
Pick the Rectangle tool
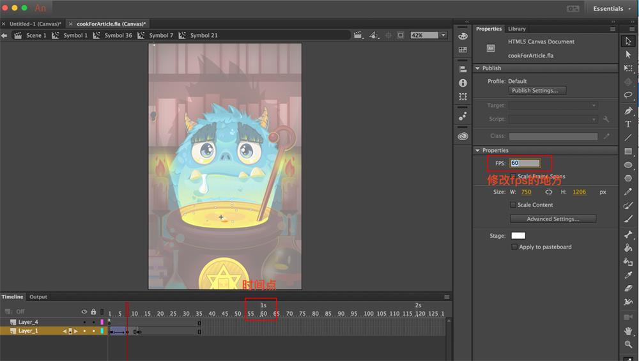[628, 151]
